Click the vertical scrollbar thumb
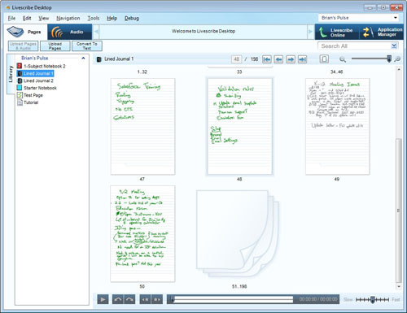This screenshot has height=313, width=407. 399,211
